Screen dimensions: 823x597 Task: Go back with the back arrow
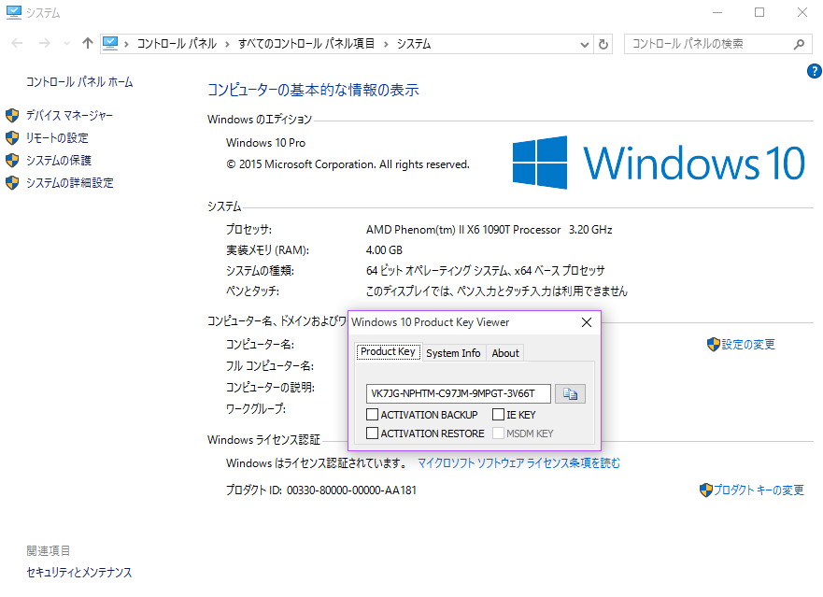click(x=18, y=44)
